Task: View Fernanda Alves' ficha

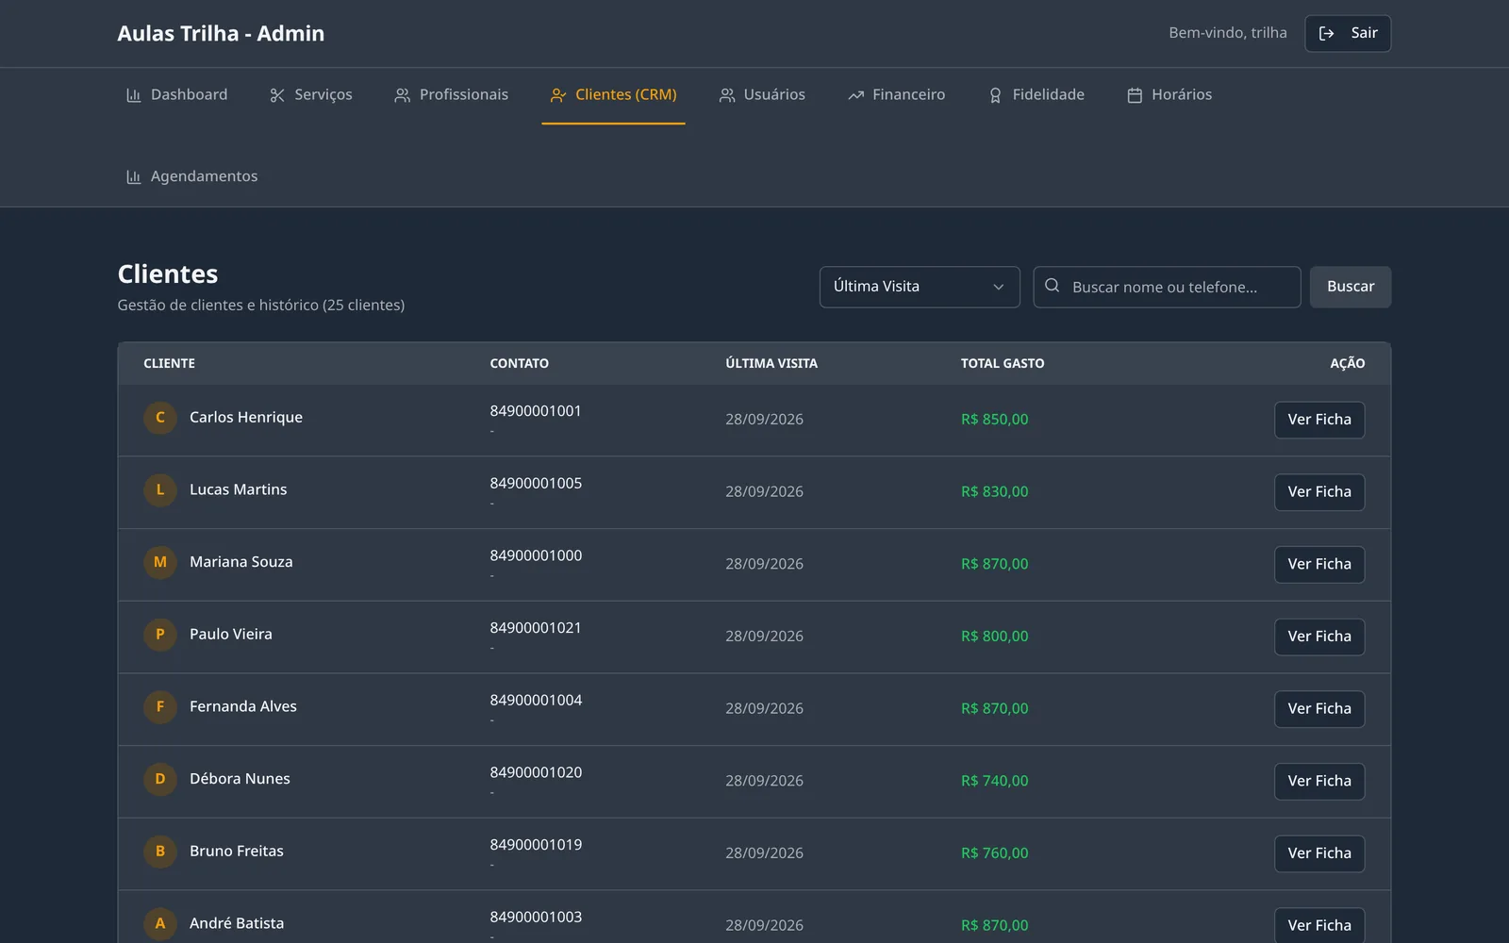Action: coord(1319,709)
